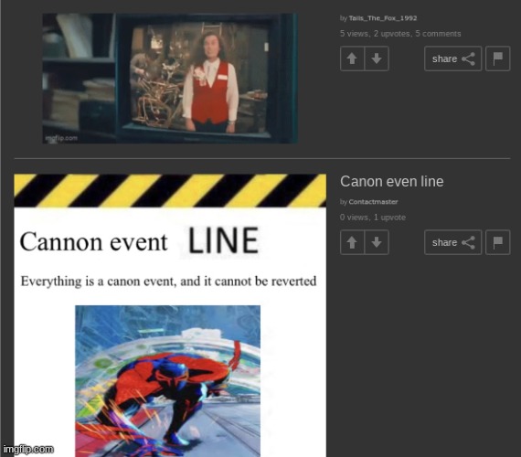521x457 pixels.
Task: Flag the Canon even line post
Action: [x=498, y=242]
